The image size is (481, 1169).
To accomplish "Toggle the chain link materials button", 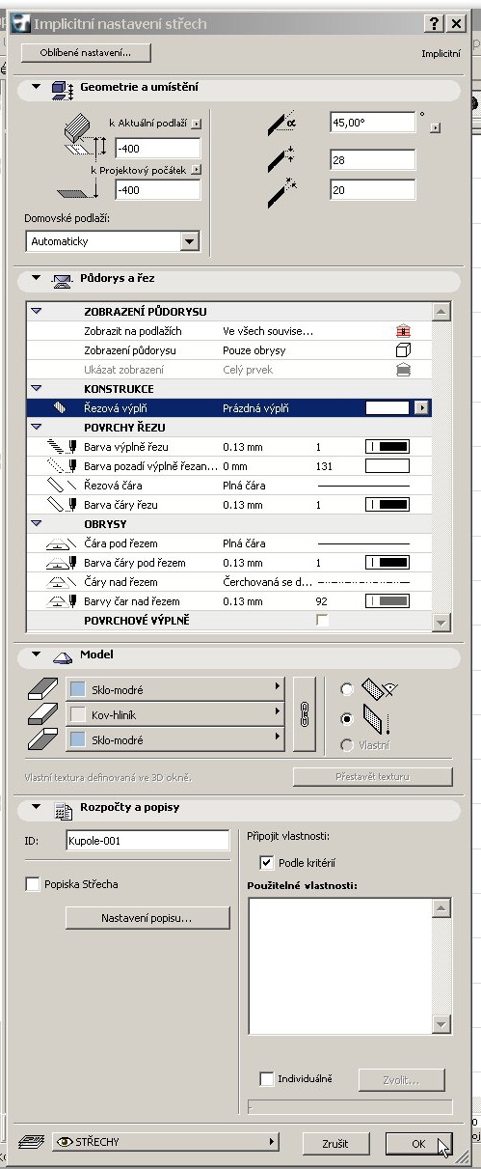I will click(307, 715).
